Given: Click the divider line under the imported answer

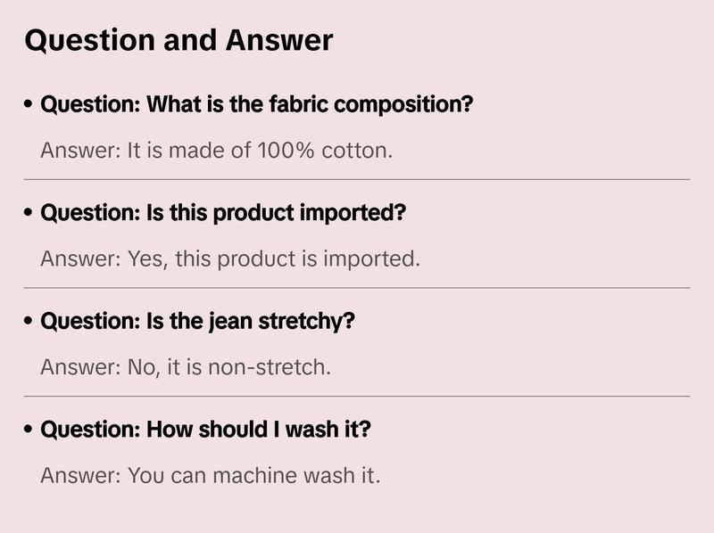Looking at the screenshot, I should [357, 288].
